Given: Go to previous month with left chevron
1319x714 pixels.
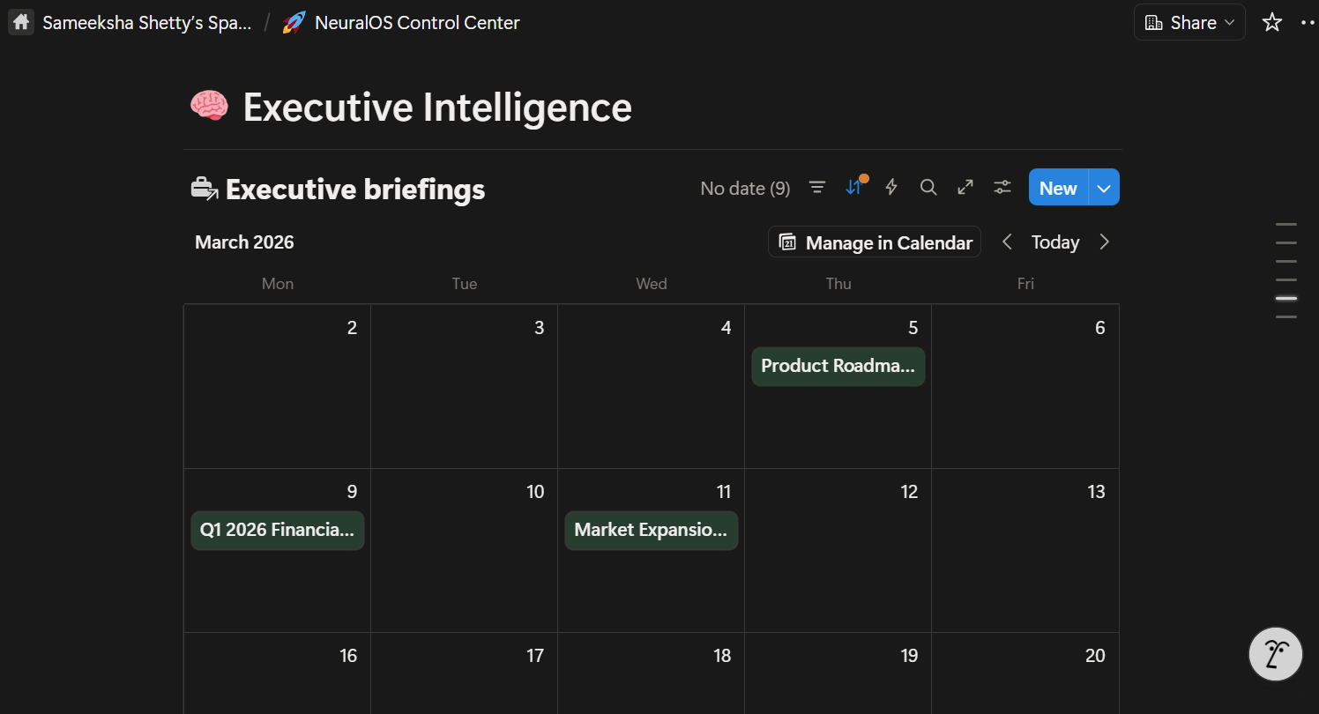Looking at the screenshot, I should pos(1007,242).
